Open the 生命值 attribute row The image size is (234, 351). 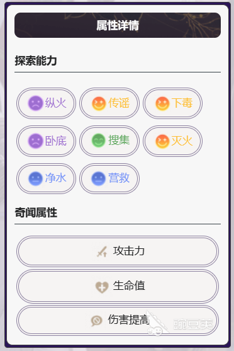[118, 286]
